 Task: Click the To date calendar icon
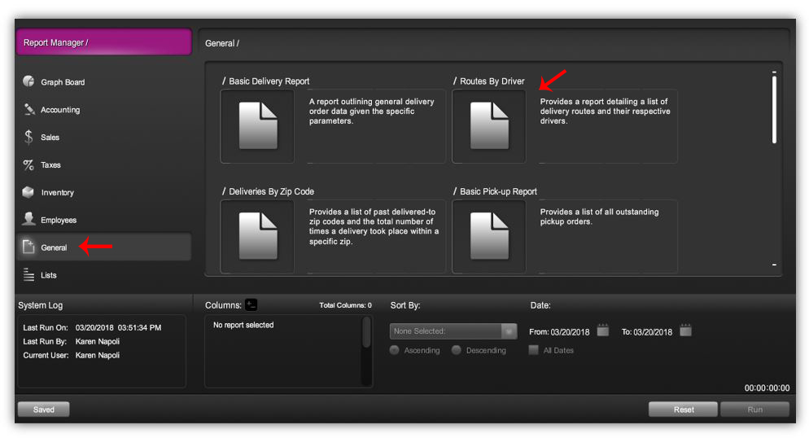point(685,331)
